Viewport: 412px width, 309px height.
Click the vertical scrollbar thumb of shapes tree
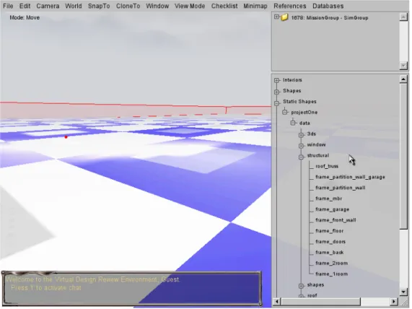click(403, 156)
